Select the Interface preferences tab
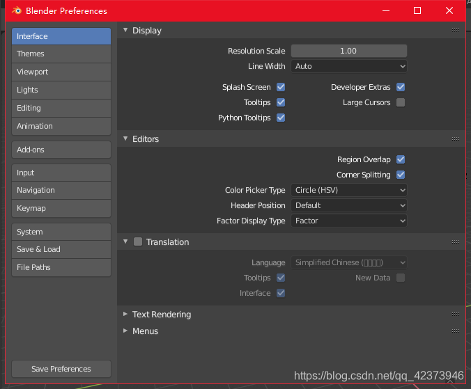The width and height of the screenshot is (471, 389). coord(61,36)
